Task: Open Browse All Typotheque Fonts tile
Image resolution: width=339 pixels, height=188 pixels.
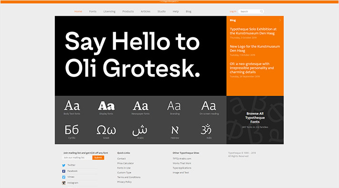Action: pyautogui.click(x=255, y=120)
